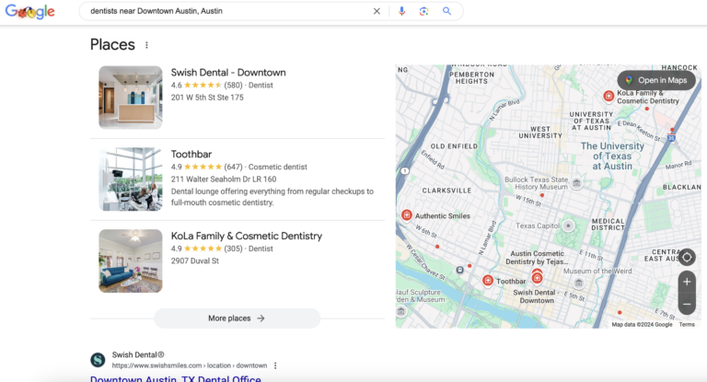Open the map Terms link
Viewport: 707px width, 382px height.
687,324
